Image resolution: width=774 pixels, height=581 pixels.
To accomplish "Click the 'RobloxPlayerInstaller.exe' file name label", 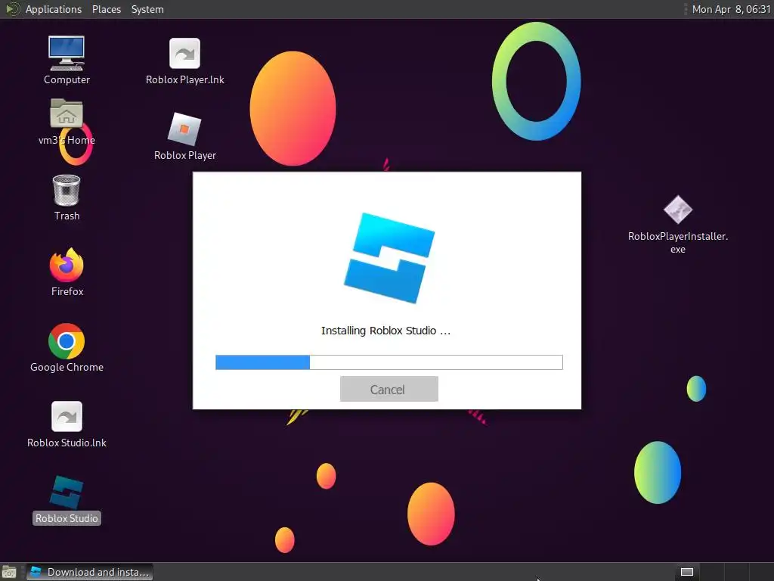I will (x=678, y=243).
